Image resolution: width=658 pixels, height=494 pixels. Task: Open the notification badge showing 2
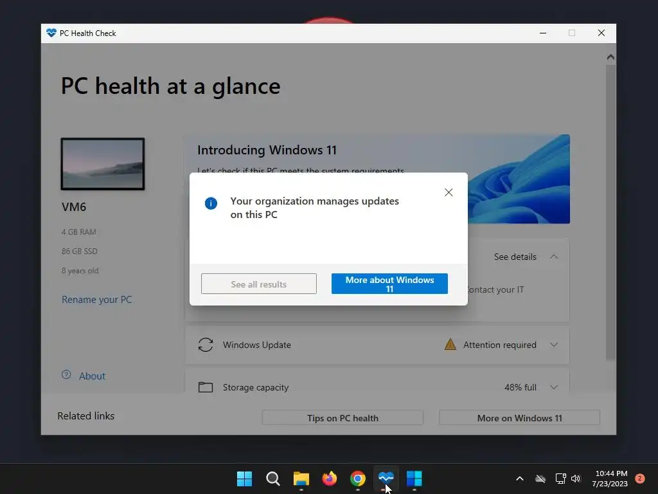pyautogui.click(x=639, y=479)
